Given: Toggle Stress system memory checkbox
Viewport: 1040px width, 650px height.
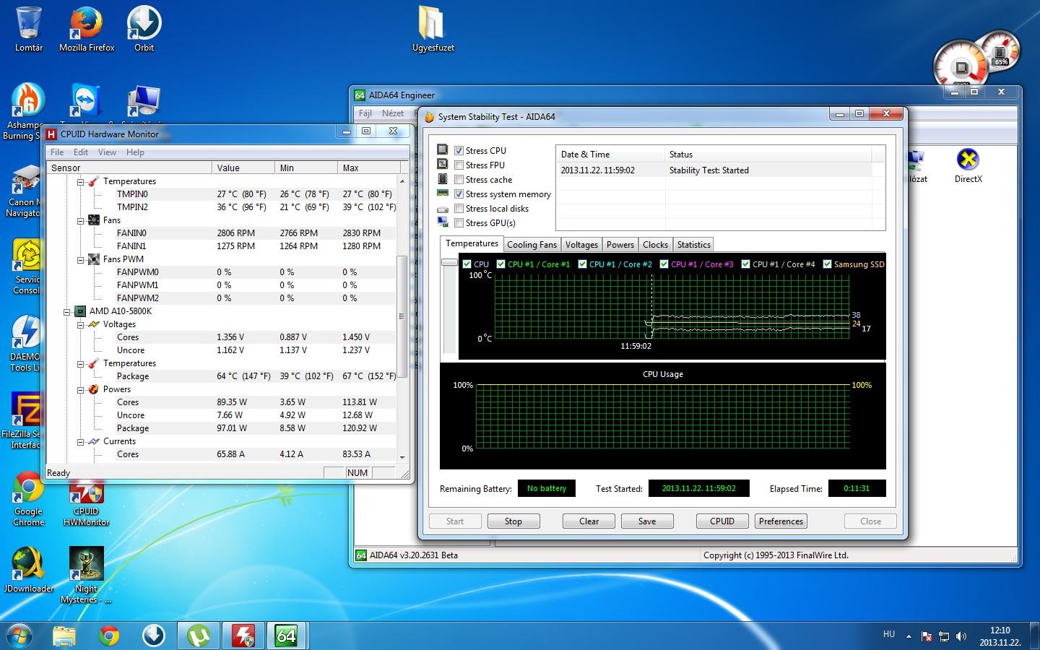Looking at the screenshot, I should [459, 194].
